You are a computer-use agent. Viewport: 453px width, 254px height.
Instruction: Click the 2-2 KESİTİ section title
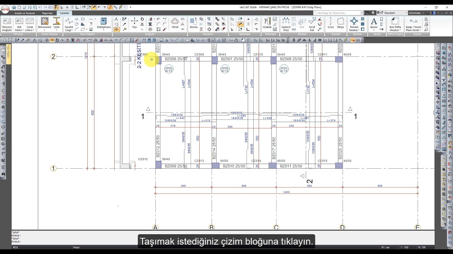click(x=139, y=56)
